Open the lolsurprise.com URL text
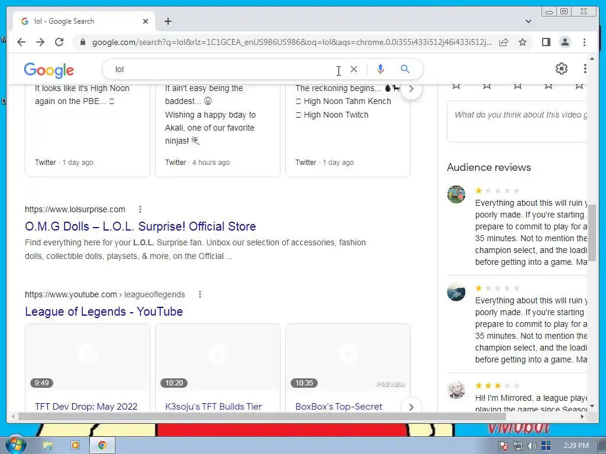Screen dimensions: 606x454 coord(75,209)
